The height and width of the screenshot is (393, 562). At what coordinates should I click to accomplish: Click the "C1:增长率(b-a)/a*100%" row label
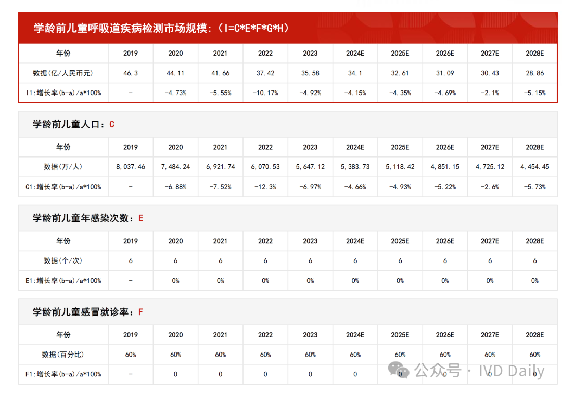point(63,187)
